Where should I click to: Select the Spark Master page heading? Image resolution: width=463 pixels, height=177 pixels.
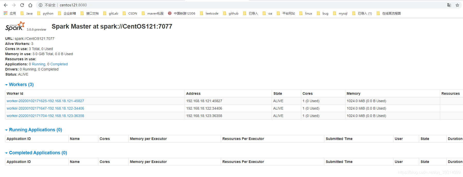tap(112, 26)
